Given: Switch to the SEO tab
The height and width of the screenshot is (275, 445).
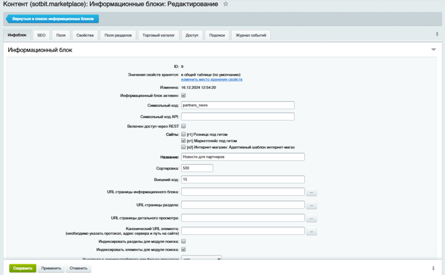Looking at the screenshot, I should (41, 35).
